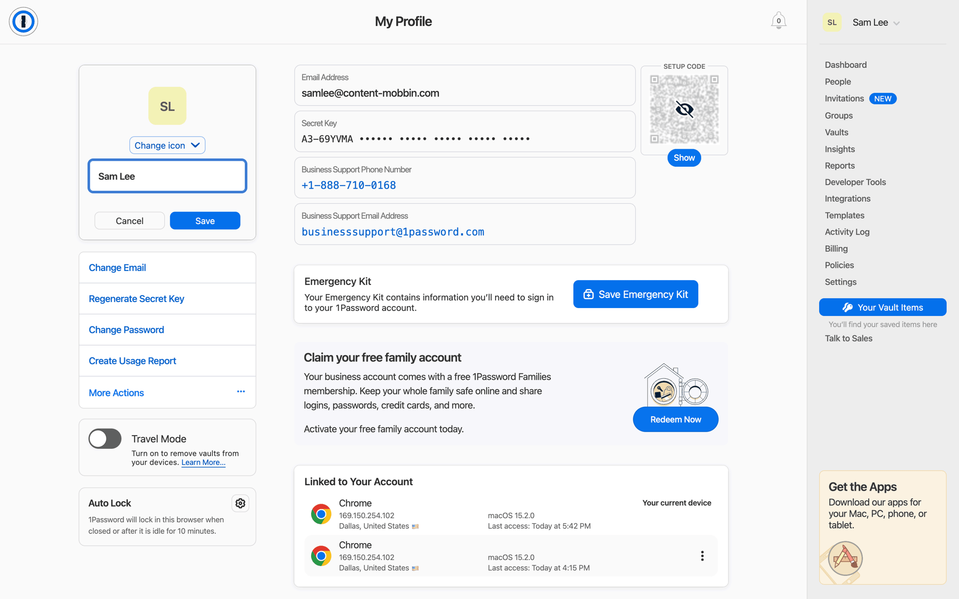Click Redeem Now button
This screenshot has height=599, width=959.
675,419
